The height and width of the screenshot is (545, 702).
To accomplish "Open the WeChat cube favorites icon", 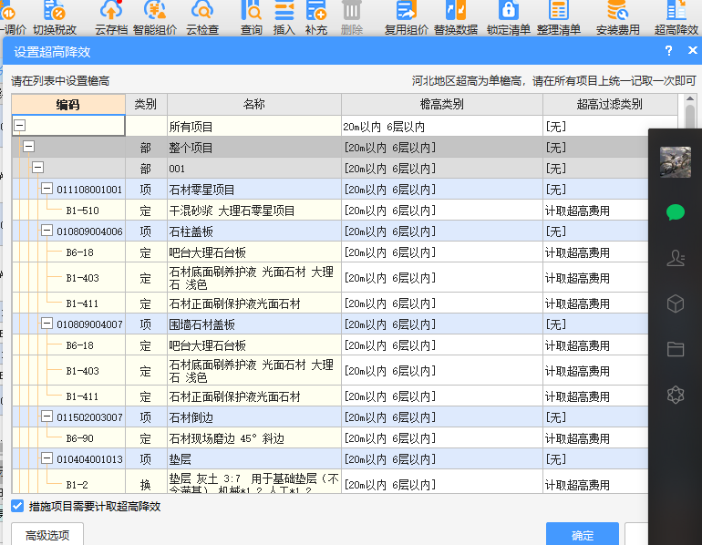I will point(676,303).
